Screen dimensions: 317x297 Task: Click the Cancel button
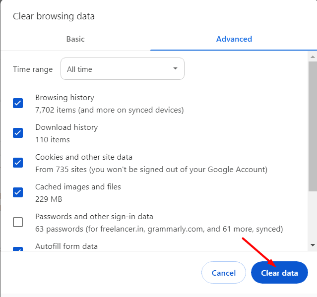click(x=224, y=273)
